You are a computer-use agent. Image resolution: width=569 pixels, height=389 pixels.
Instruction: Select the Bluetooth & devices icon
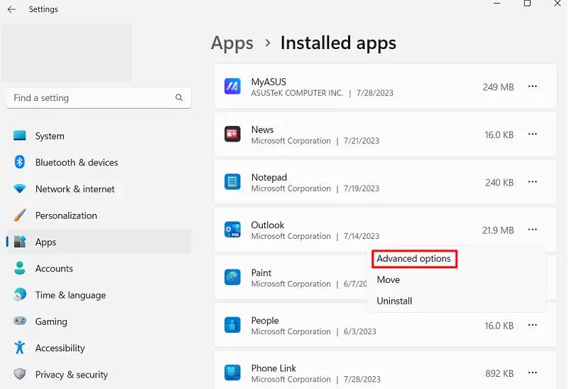point(20,162)
